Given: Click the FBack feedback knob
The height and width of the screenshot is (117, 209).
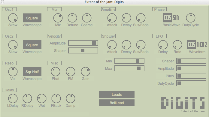Looking at the screenshot, I should [x=56, y=98].
